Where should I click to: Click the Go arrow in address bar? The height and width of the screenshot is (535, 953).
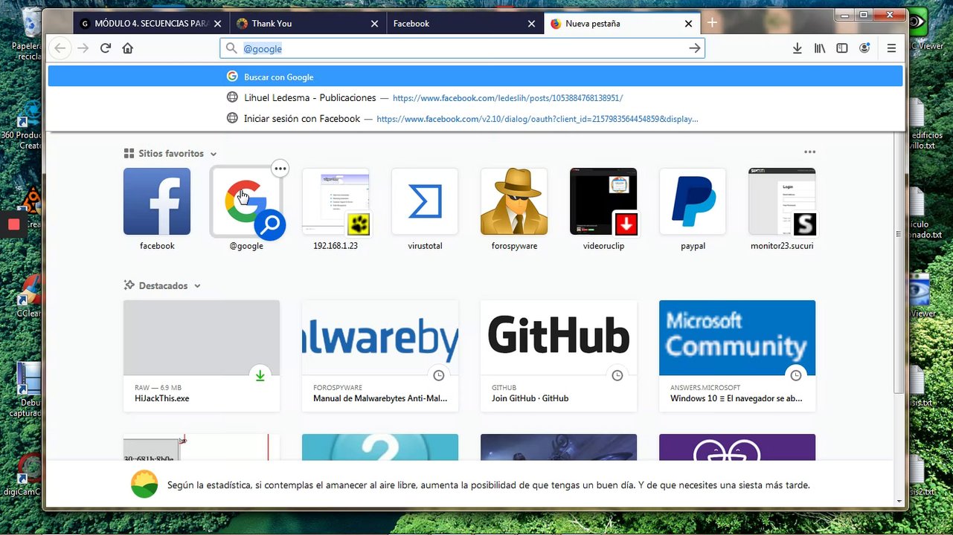[x=694, y=48]
